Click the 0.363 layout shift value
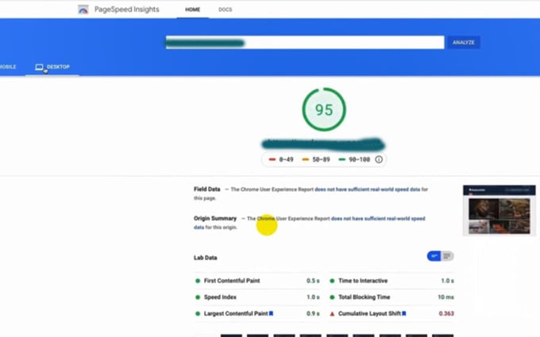This screenshot has width=540, height=337. (x=446, y=314)
